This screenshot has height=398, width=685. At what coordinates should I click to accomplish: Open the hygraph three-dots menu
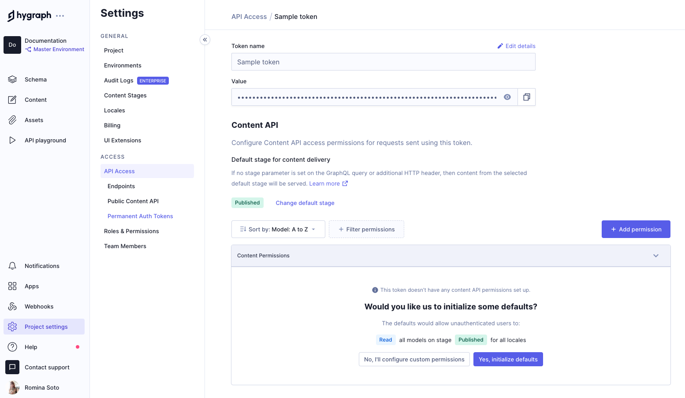click(x=60, y=16)
